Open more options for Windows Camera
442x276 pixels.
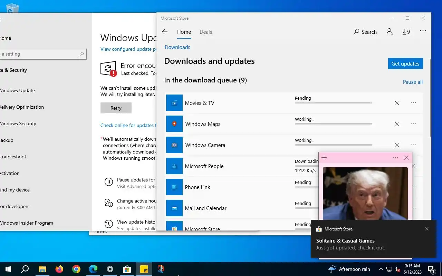pyautogui.click(x=413, y=145)
